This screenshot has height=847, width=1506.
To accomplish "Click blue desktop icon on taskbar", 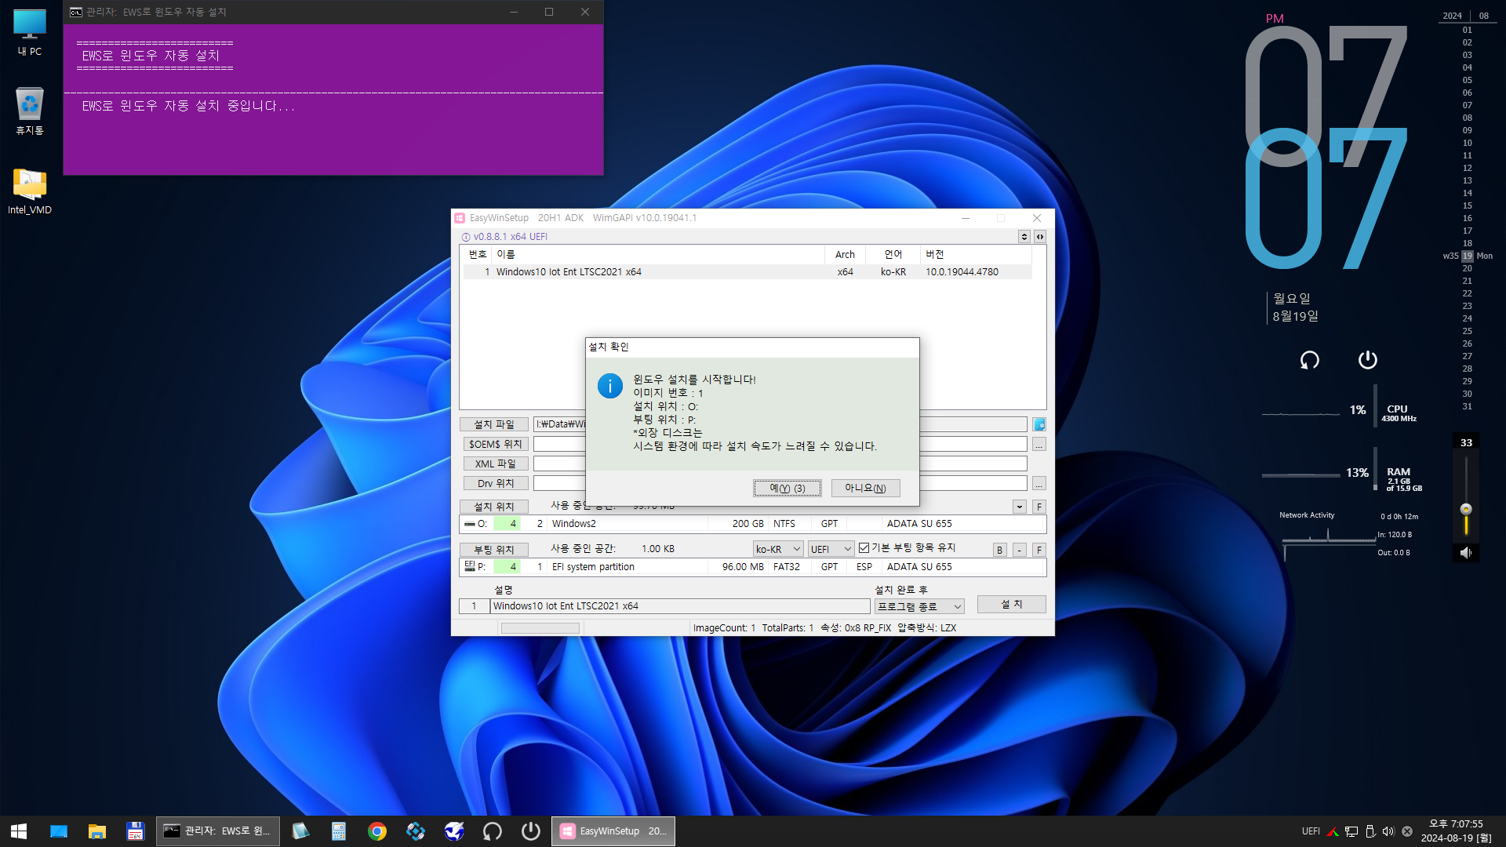I will coord(59,831).
